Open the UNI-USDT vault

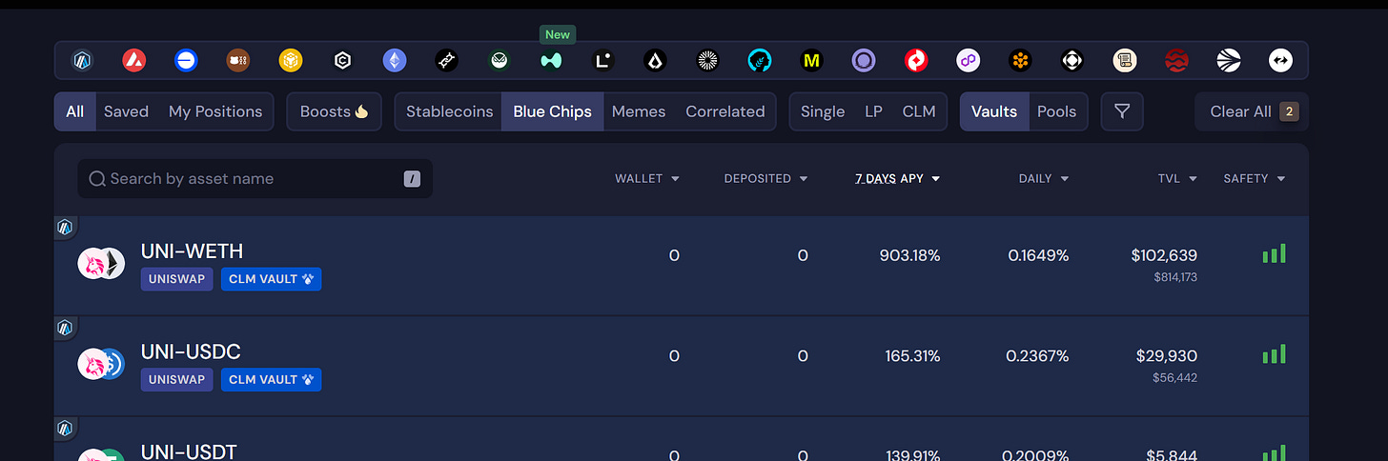[x=681, y=439]
